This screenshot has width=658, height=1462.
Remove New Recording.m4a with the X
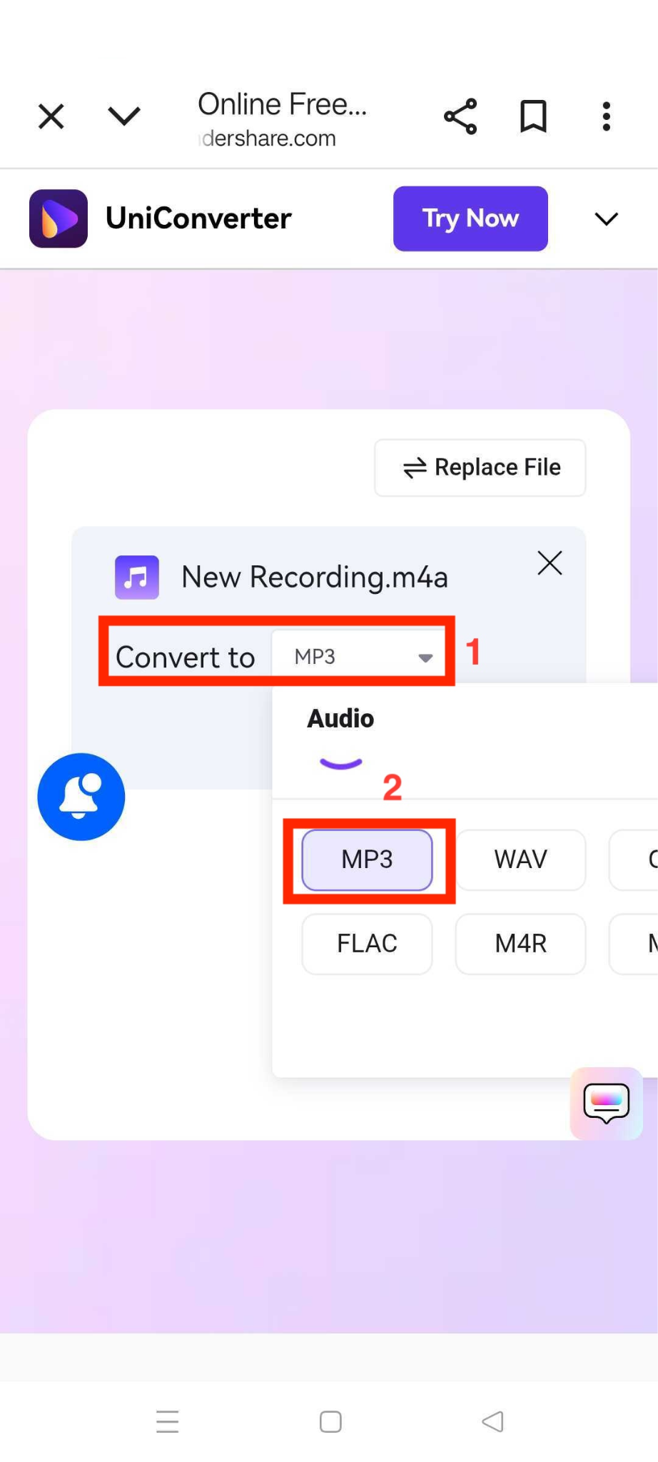[550, 563]
